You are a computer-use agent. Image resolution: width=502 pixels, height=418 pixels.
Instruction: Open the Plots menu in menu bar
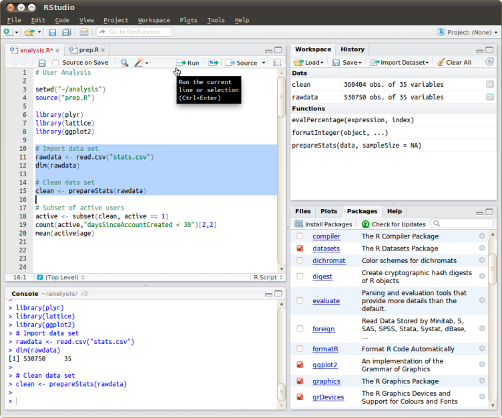tap(188, 20)
